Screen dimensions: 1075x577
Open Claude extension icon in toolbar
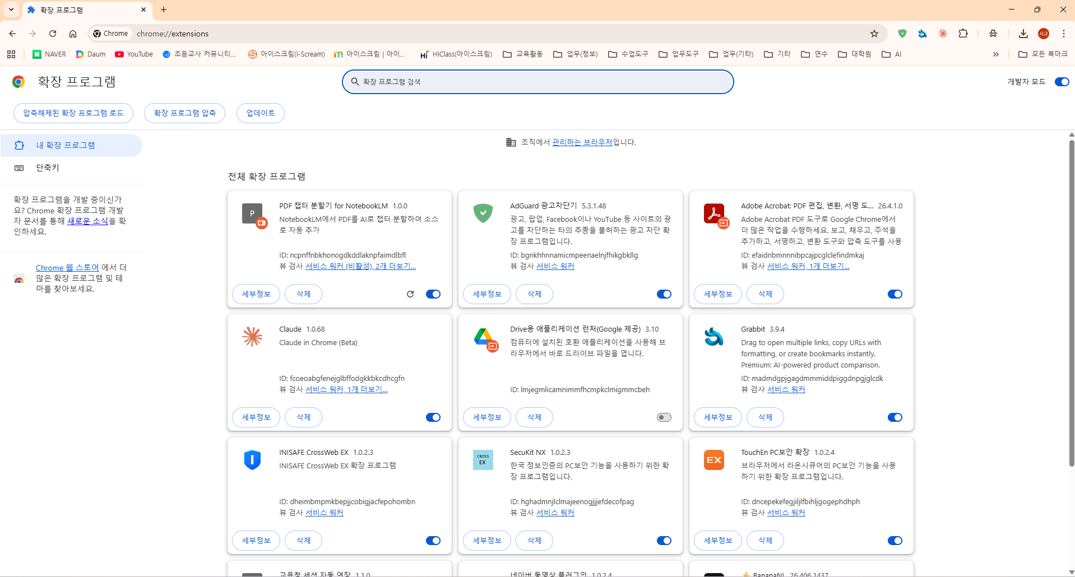tap(943, 34)
